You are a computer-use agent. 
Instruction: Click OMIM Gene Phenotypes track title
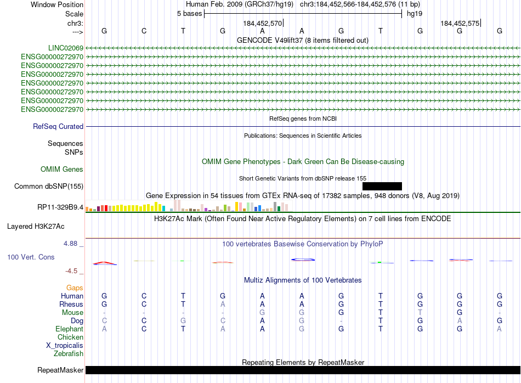pos(303,161)
